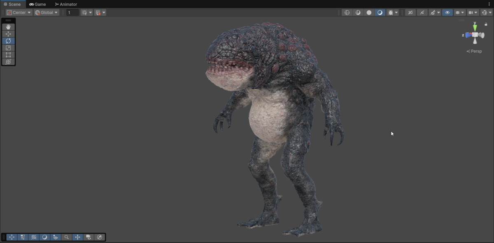Viewport: 494px width, 243px height.
Task: Toggle tool settings sliders overlay icon
Action: [x=23, y=237]
